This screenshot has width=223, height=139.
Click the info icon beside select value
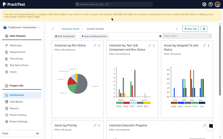click(160, 36)
